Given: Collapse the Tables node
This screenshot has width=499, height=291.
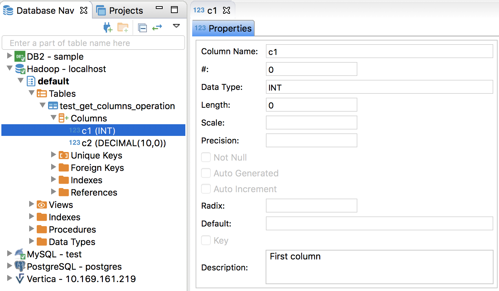Looking at the screenshot, I should click(x=32, y=93).
